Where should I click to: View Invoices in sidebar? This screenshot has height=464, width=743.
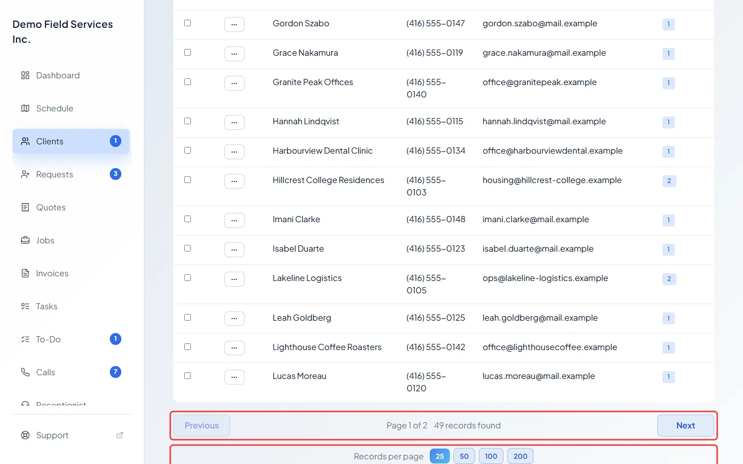[71, 273]
